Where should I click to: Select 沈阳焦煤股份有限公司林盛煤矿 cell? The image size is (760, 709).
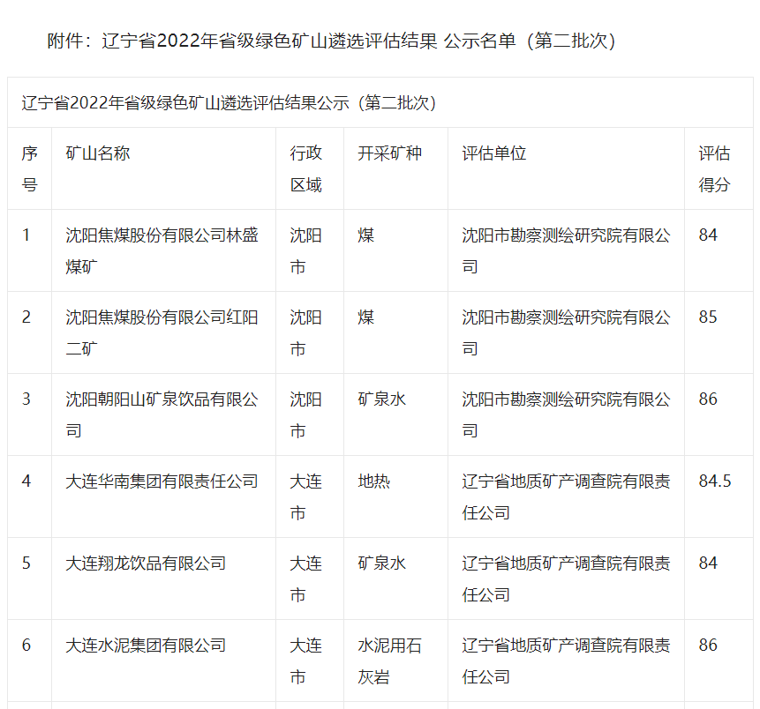[162, 250]
